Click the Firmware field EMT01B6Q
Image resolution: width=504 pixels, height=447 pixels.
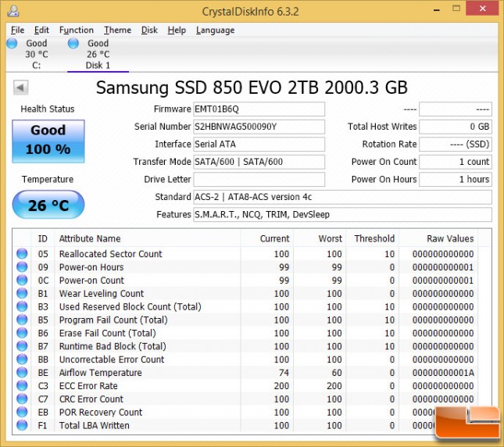coord(259,109)
